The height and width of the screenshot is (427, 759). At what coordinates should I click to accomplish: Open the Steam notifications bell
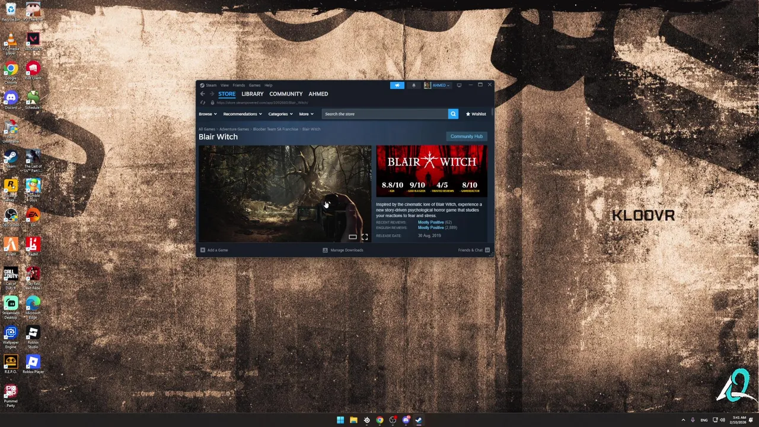414,85
